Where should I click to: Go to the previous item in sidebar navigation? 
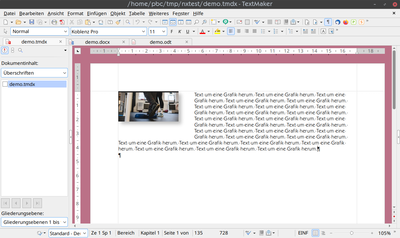16,203
